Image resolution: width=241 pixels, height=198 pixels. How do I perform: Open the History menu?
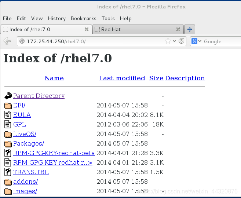57,18
